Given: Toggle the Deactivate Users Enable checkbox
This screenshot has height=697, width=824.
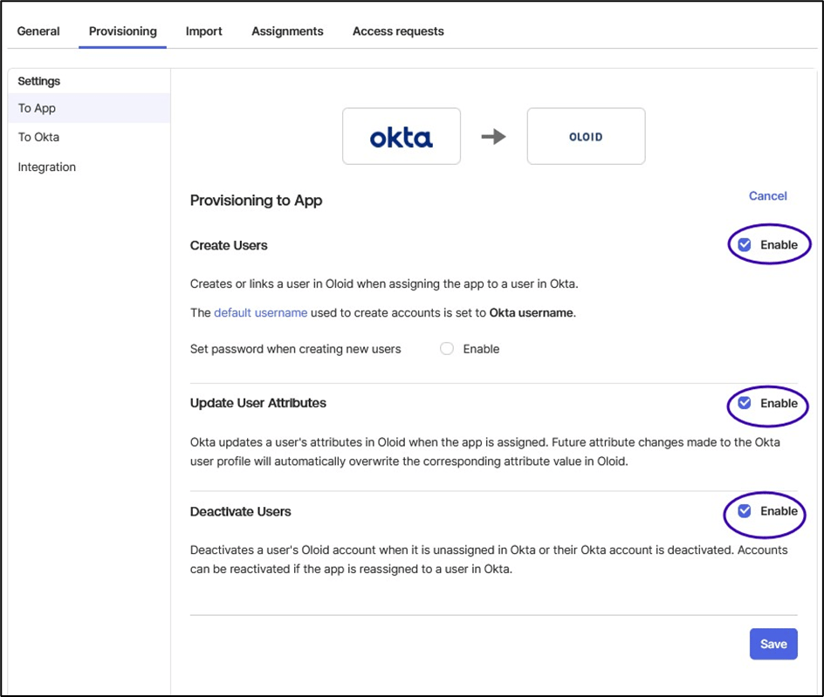Looking at the screenshot, I should click(x=745, y=511).
